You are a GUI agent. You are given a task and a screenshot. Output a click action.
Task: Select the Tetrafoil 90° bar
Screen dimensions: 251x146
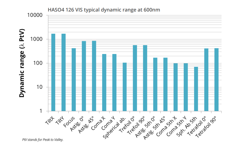(216, 80)
